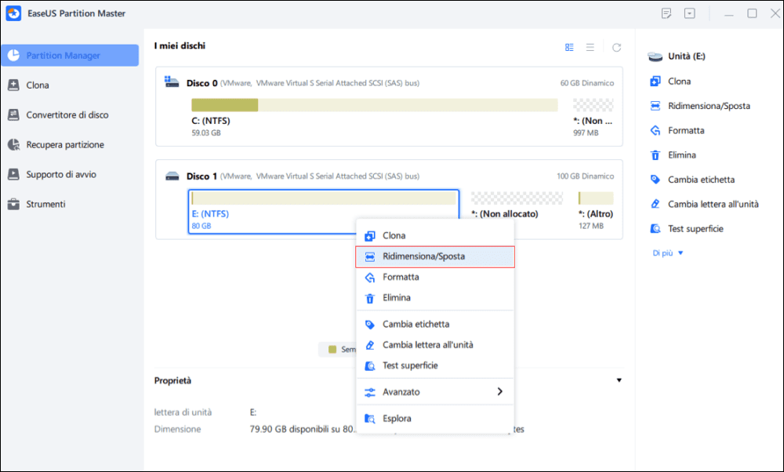Choose Esplora in the context menu
This screenshot has height=472, width=784.
(x=435, y=419)
